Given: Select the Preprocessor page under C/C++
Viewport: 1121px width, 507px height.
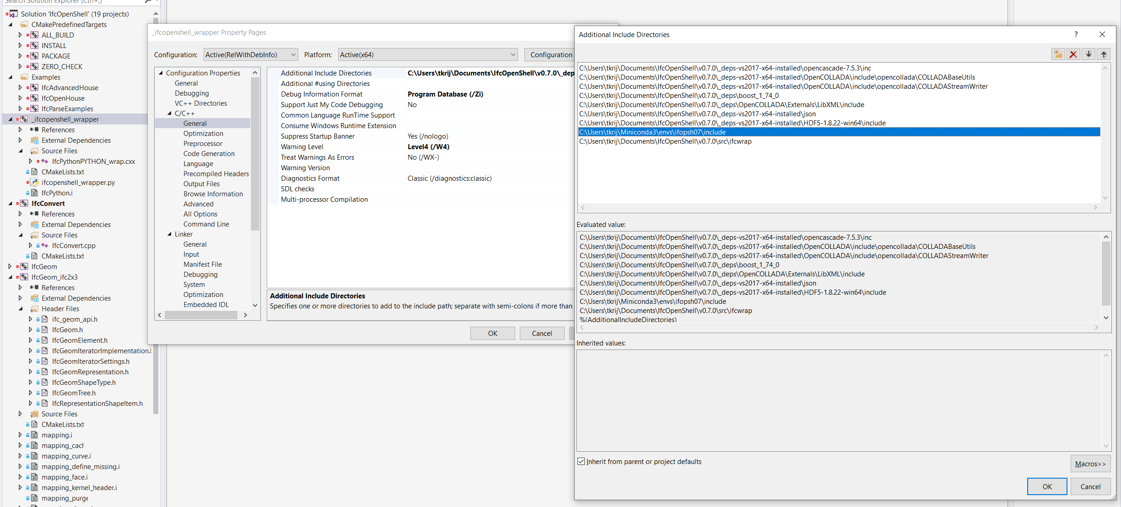Looking at the screenshot, I should pos(203,143).
